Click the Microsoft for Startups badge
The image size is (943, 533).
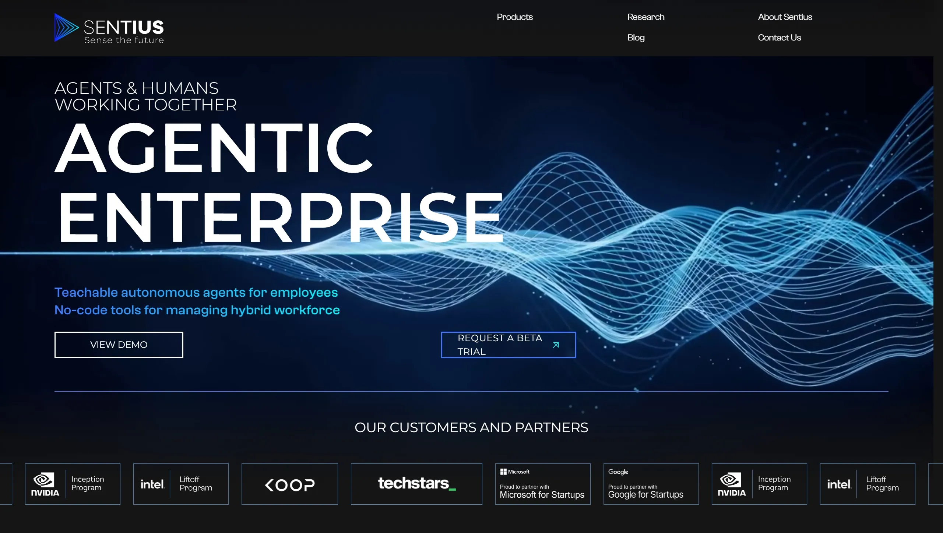tap(542, 484)
